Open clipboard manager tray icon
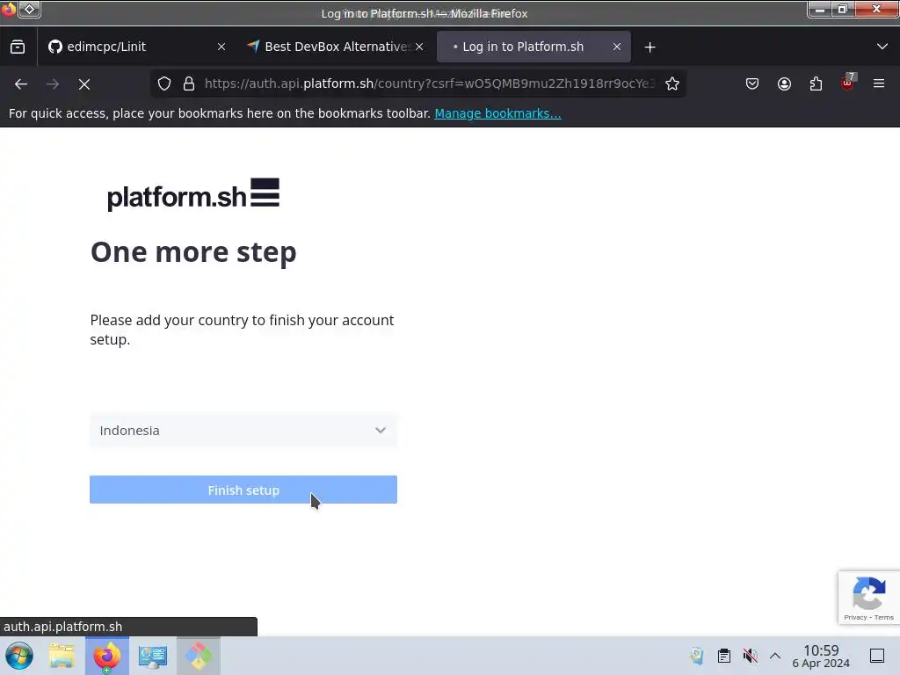900x675 pixels. pyautogui.click(x=724, y=656)
